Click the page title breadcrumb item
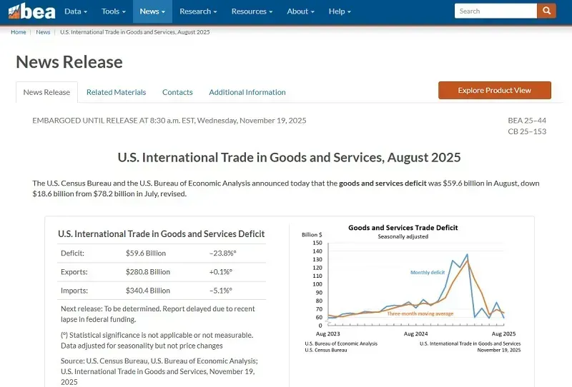The width and height of the screenshot is (572, 387). point(134,32)
